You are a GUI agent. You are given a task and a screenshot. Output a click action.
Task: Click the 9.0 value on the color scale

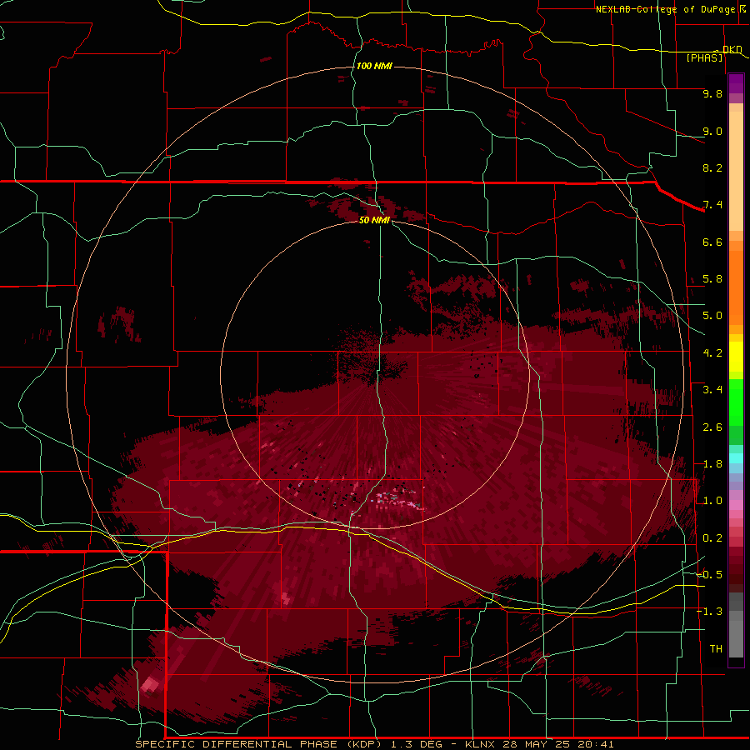[x=712, y=131]
